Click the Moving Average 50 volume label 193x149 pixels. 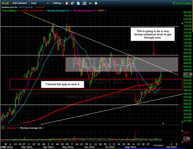pyautogui.click(x=31, y=128)
